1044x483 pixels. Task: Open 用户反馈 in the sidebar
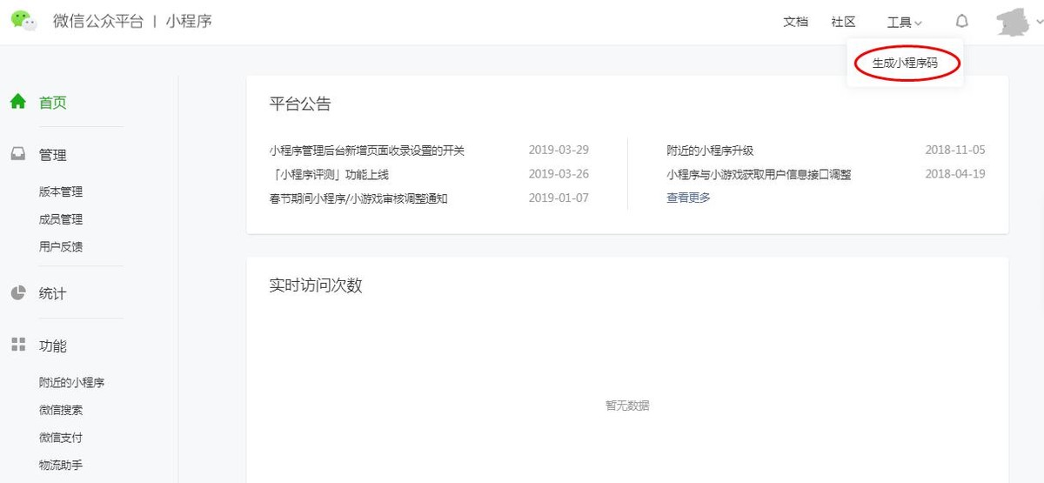(61, 246)
